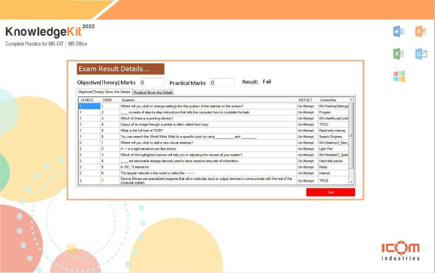Select the Device Drivers question row
The height and width of the screenshot is (273, 435).
208,180
